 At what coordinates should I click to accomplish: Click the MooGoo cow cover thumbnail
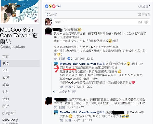click(x=20, y=11)
